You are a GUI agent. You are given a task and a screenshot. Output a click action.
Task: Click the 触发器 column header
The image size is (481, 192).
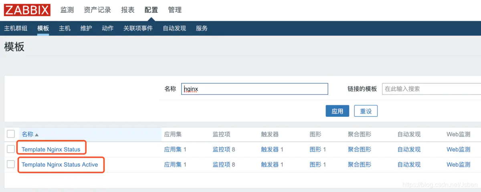pyautogui.click(x=270, y=134)
